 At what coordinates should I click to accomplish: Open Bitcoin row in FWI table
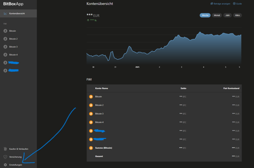(x=164, y=97)
